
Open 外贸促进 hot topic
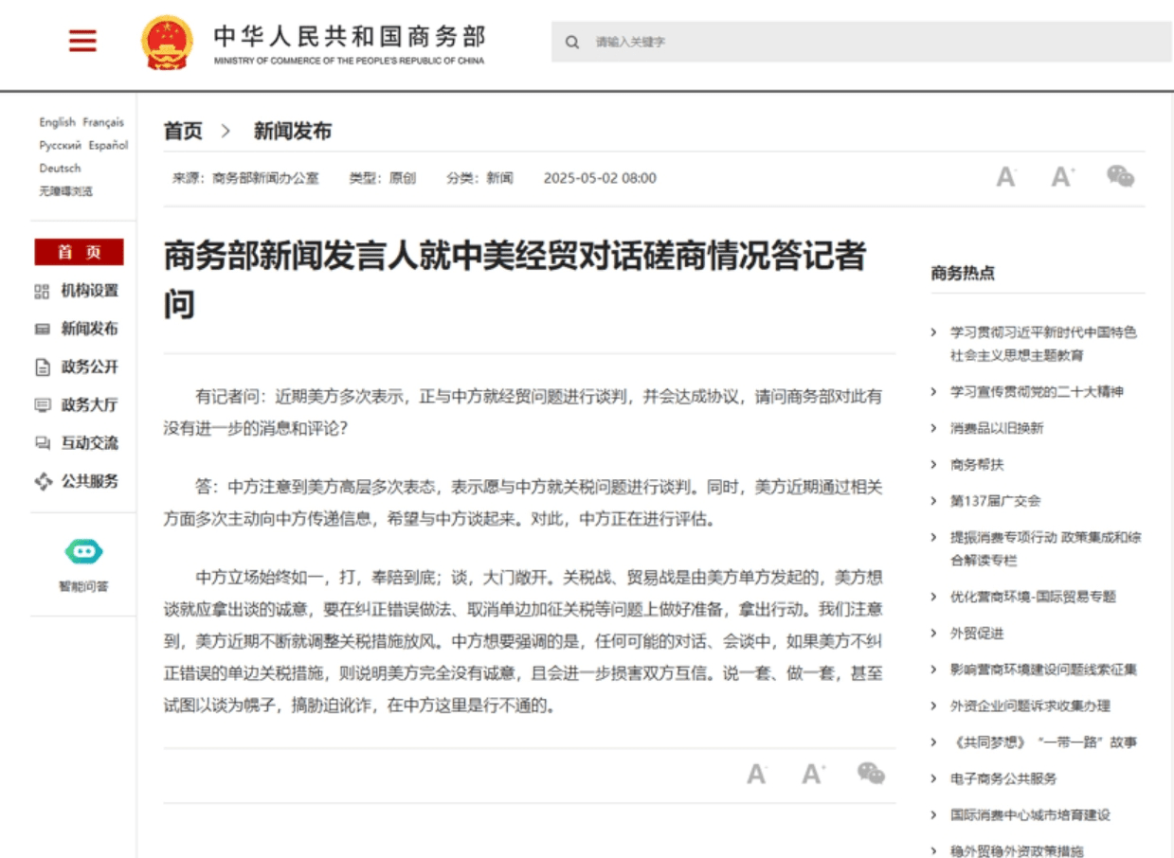pyautogui.click(x=977, y=634)
